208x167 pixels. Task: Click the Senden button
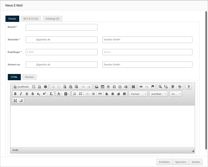click(x=196, y=162)
